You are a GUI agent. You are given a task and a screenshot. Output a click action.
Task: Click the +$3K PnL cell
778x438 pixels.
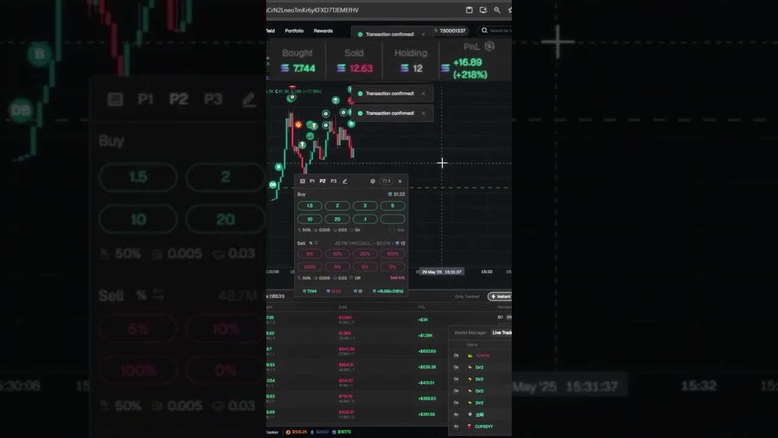click(423, 319)
